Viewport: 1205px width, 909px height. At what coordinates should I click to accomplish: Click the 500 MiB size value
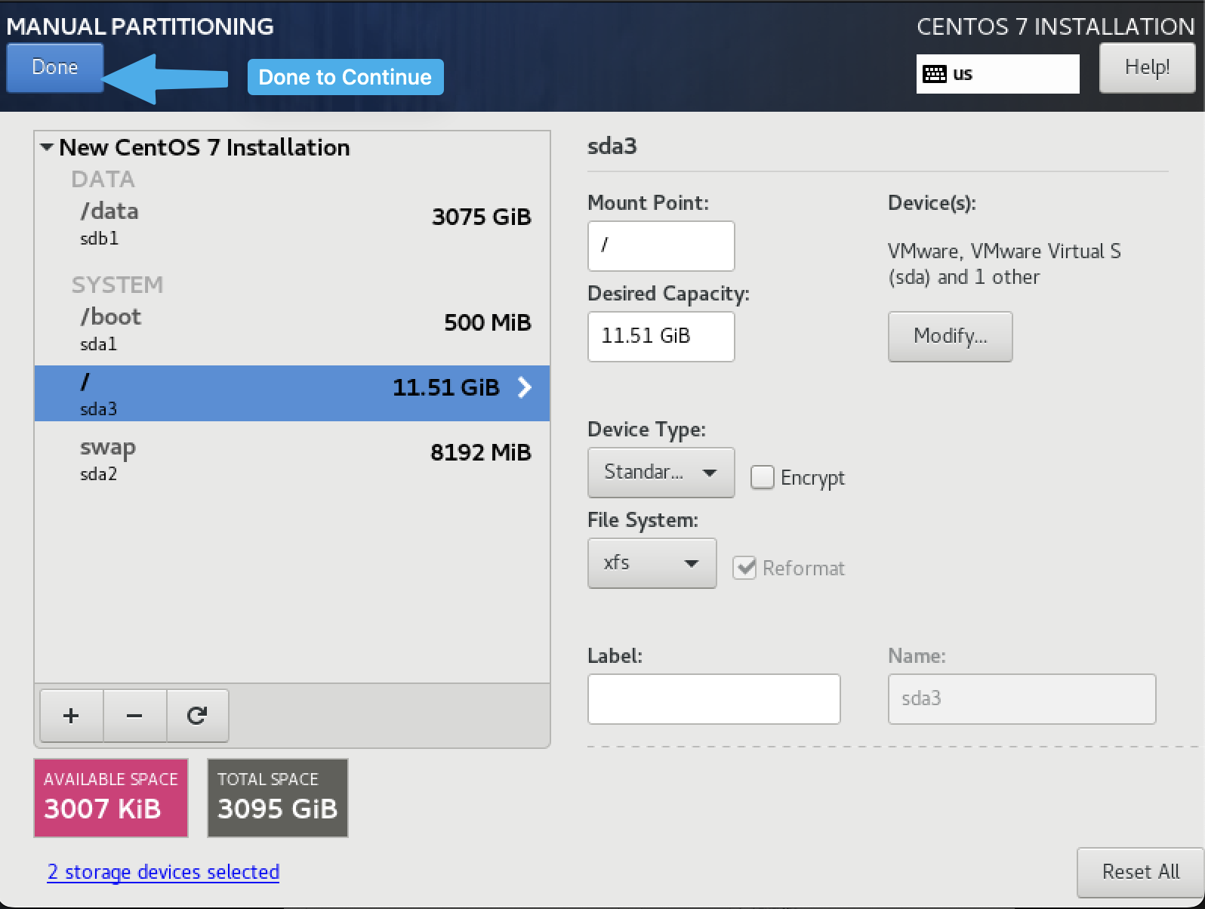[x=488, y=322]
